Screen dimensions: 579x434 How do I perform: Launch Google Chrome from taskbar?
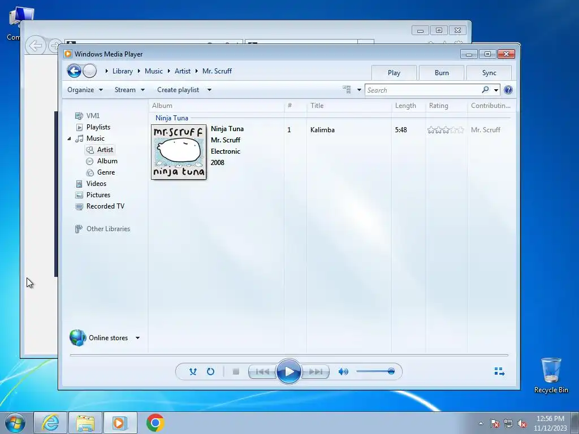155,423
